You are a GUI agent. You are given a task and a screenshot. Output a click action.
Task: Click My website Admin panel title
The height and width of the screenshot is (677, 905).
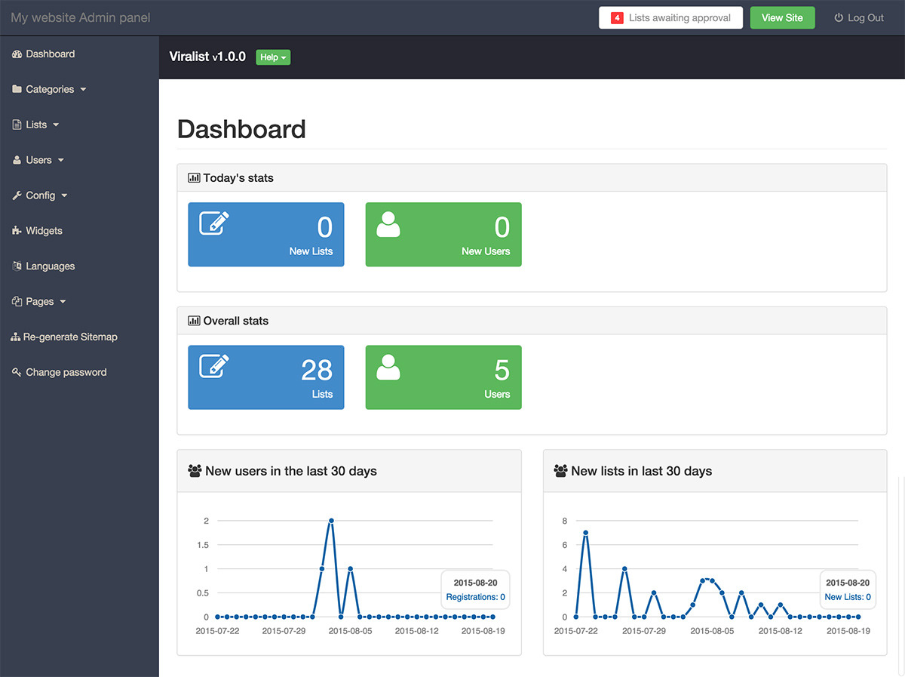[x=81, y=17]
